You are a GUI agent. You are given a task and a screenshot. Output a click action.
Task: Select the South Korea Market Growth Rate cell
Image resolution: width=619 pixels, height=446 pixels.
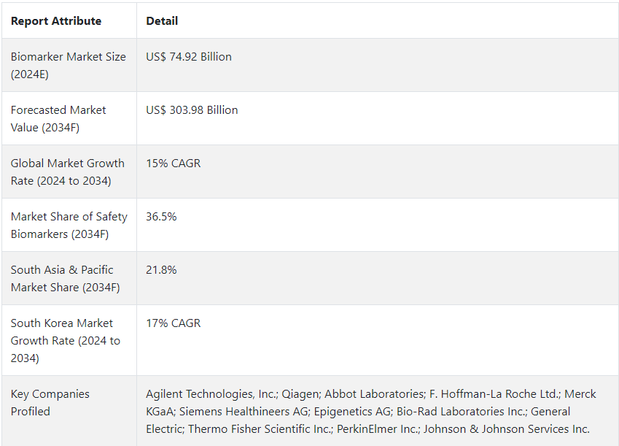point(65,340)
